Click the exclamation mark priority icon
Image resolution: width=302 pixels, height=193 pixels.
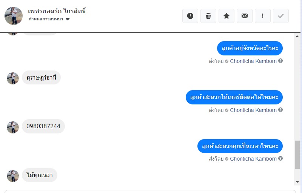[263, 16]
